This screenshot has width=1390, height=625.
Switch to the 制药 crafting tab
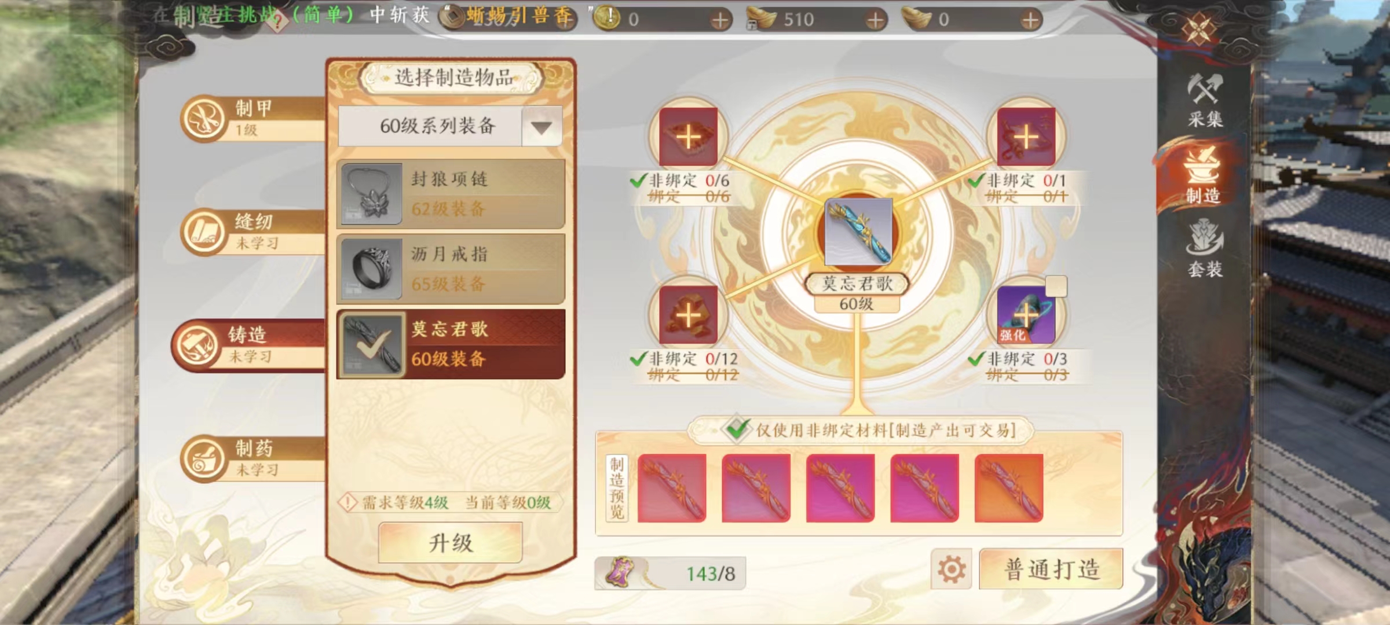pyautogui.click(x=252, y=459)
